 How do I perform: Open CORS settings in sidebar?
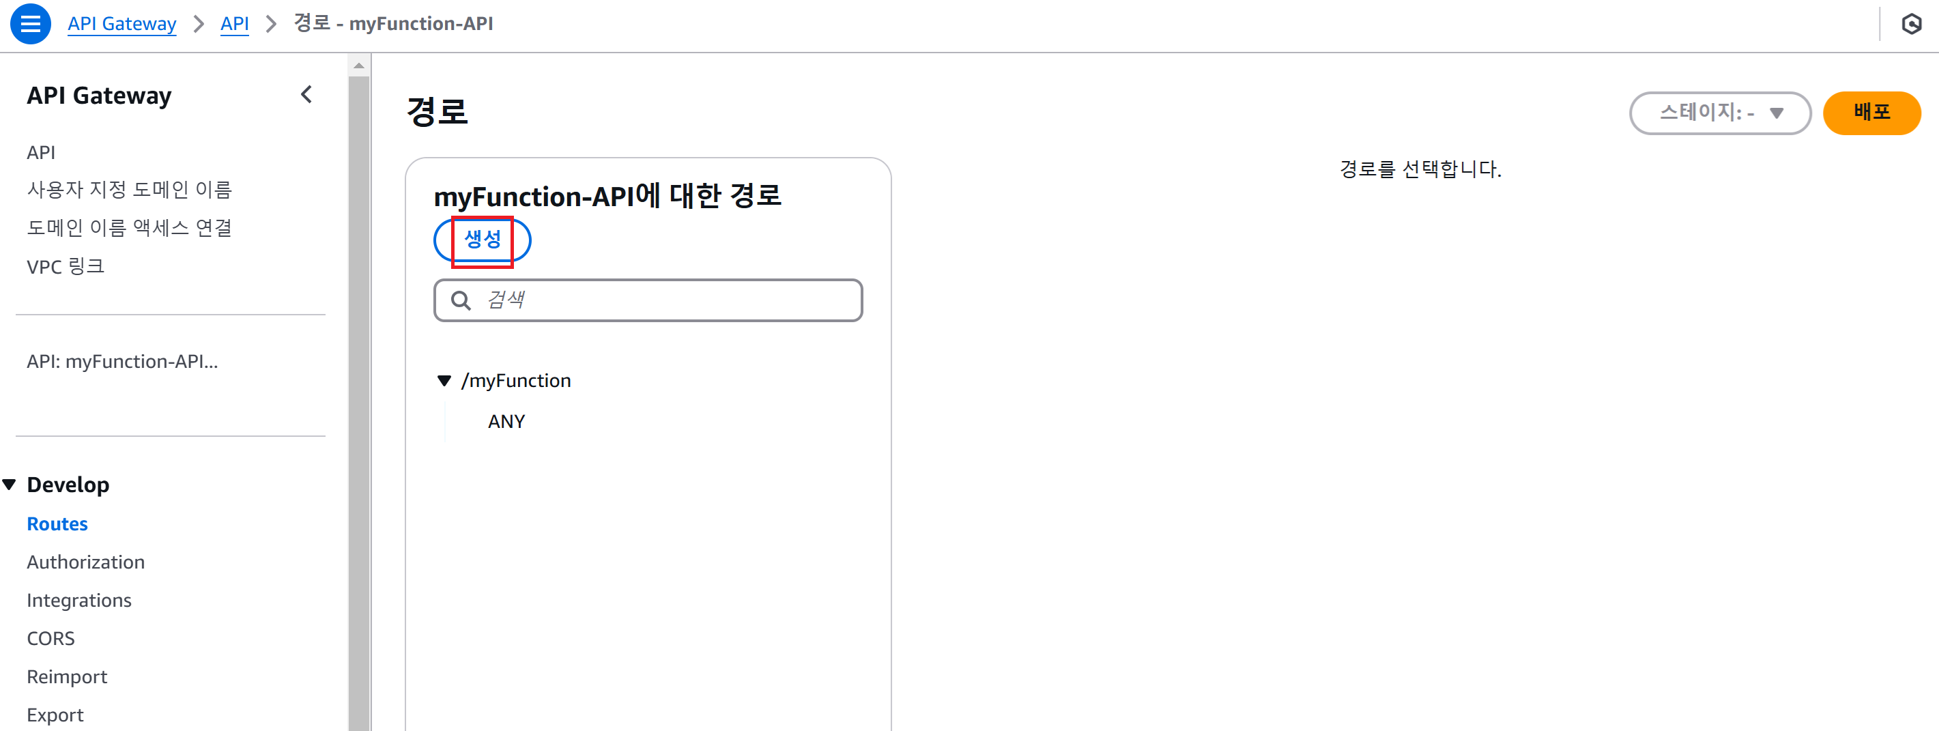(51, 639)
